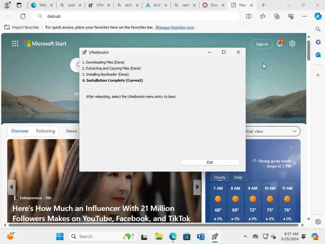Go to next story with right arrow
The width and height of the screenshot is (325, 244).
pos(197,187)
